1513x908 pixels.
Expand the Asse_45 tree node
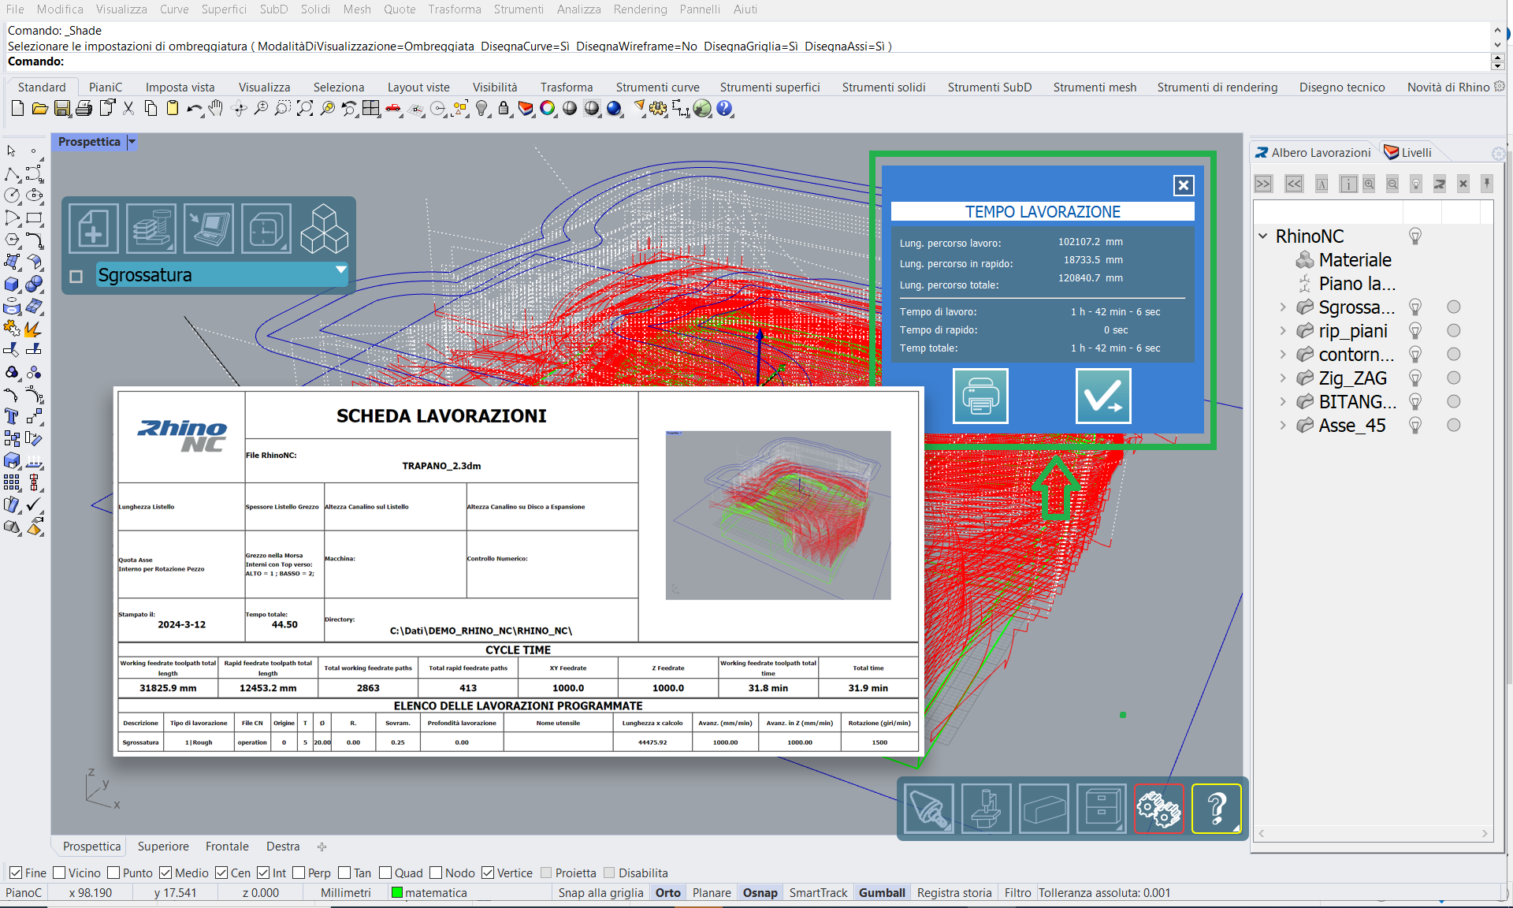click(x=1283, y=426)
